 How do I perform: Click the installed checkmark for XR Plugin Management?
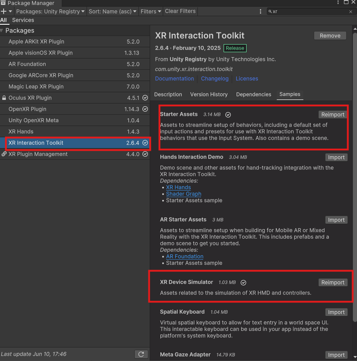tap(145, 154)
